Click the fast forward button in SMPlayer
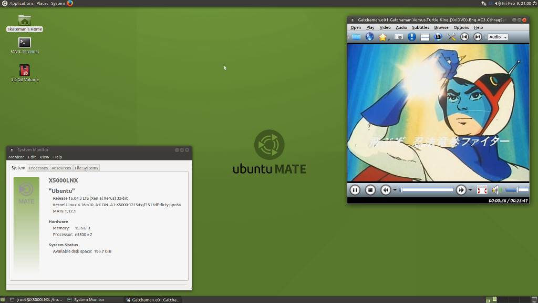The width and height of the screenshot is (538, 303). [461, 190]
